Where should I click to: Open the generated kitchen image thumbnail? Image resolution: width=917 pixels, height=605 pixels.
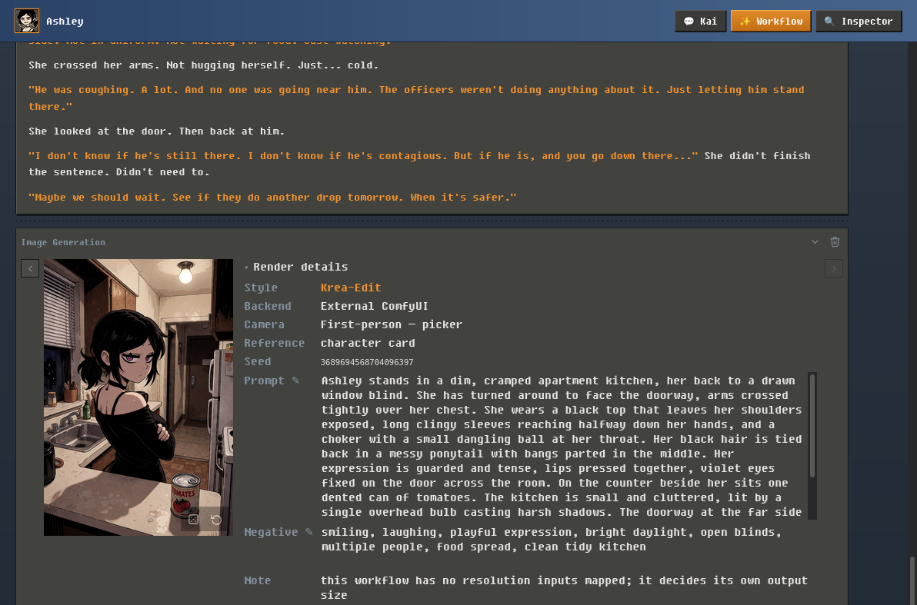138,397
